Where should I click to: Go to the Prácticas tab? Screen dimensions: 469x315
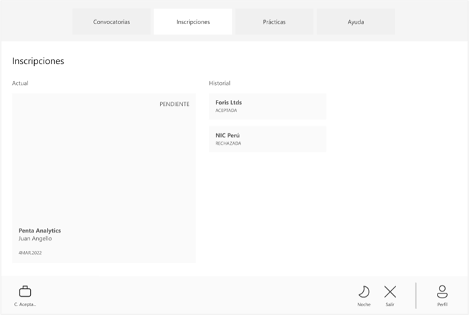pos(274,22)
